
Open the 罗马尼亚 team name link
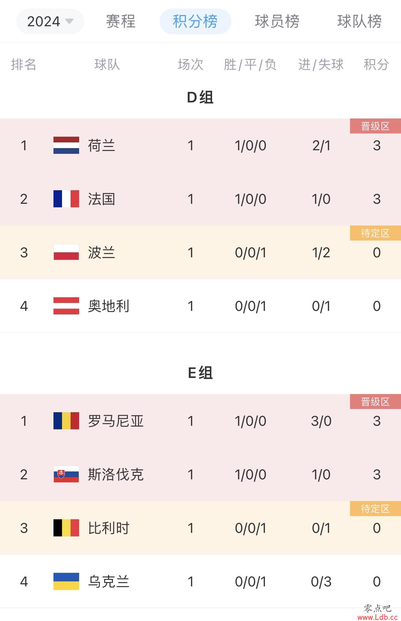coord(115,421)
